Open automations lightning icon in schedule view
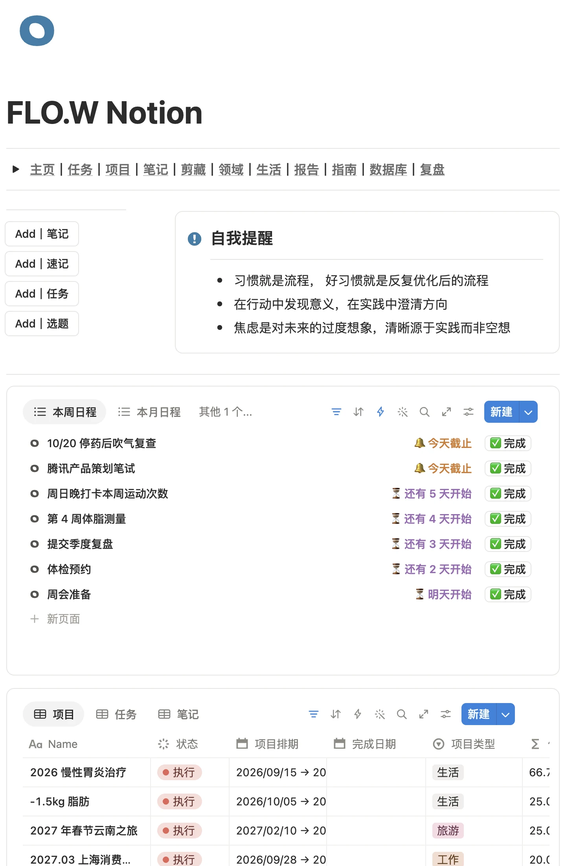This screenshot has width=566, height=866. pyautogui.click(x=380, y=412)
